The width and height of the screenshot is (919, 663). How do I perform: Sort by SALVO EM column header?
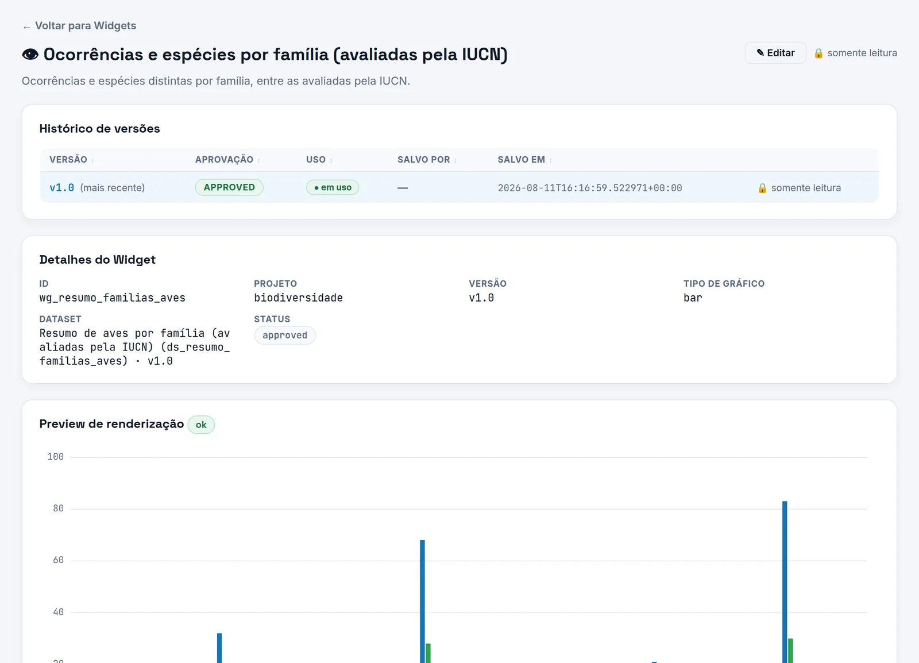click(x=525, y=160)
